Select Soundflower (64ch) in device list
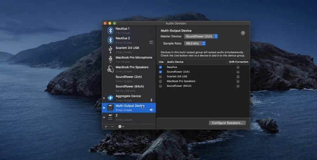 pyautogui.click(x=129, y=88)
